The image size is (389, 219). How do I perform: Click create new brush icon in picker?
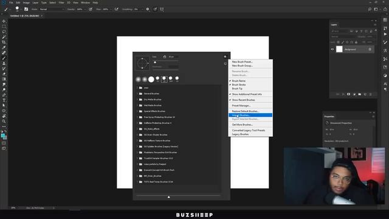pos(225,64)
